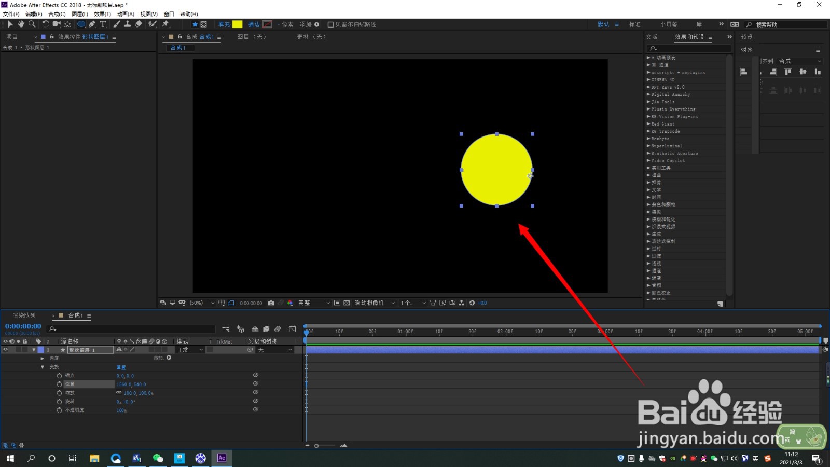
Task: Click the 搜索帮助 search help field
Action: click(786, 24)
